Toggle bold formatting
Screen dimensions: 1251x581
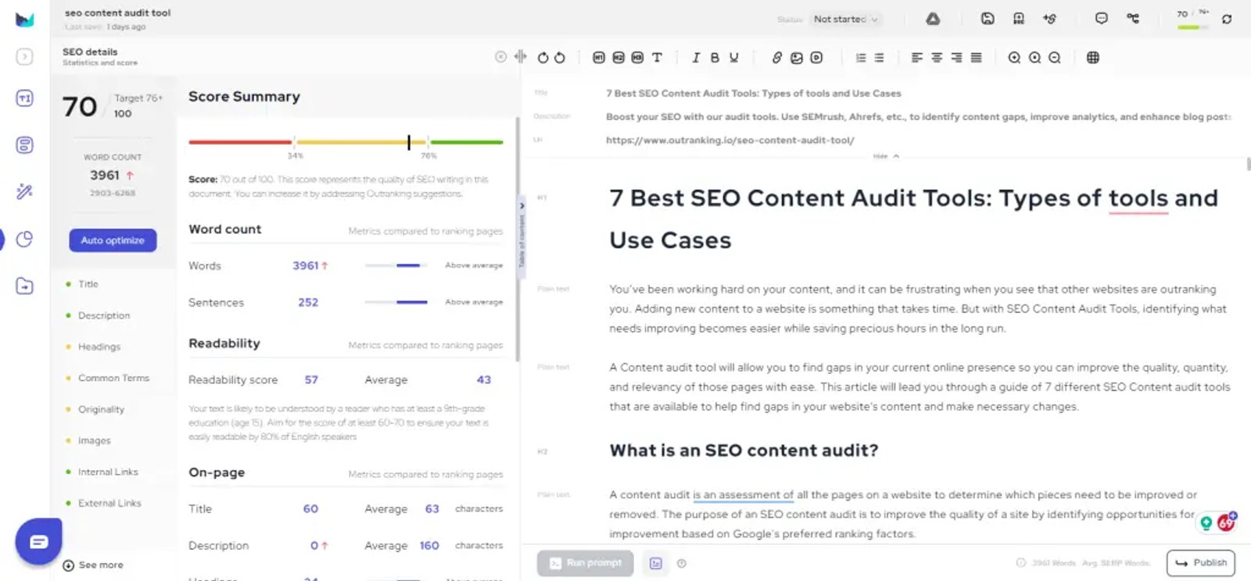click(715, 57)
